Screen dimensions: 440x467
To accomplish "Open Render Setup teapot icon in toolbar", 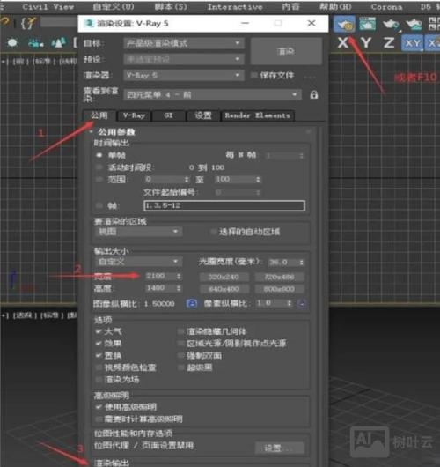I will (x=344, y=24).
